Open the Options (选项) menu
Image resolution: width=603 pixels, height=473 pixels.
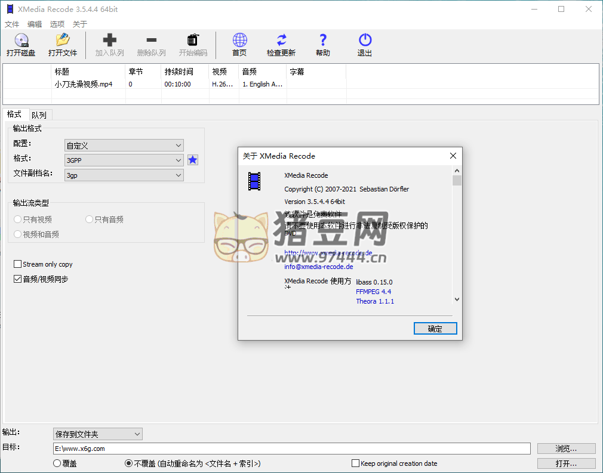[x=57, y=24]
